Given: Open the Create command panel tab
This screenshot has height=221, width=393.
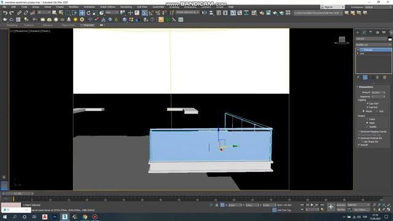Looking at the screenshot, I should pyautogui.click(x=357, y=33).
